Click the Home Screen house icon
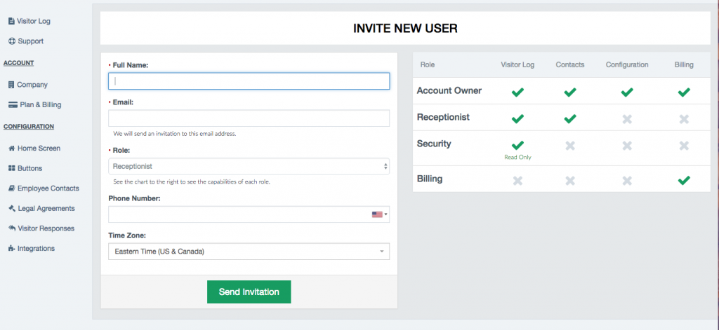Screen dimensions: 719x330 [12, 149]
